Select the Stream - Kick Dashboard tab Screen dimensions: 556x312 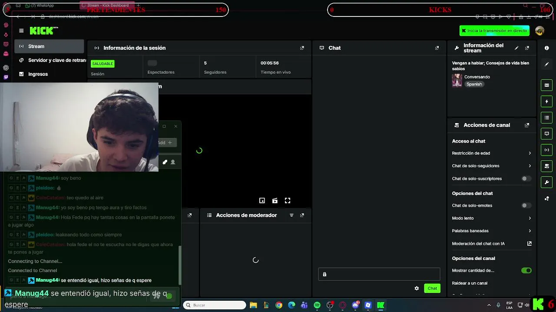[108, 6]
